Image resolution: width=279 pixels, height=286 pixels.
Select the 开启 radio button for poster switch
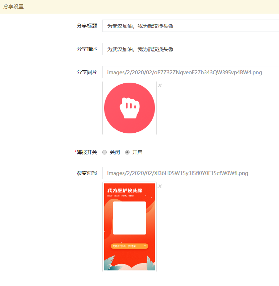(127, 152)
